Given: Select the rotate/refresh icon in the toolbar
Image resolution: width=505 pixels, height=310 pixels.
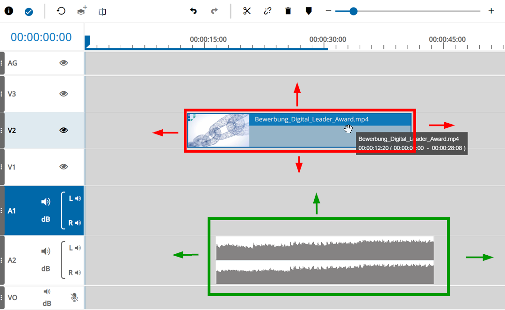Looking at the screenshot, I should pyautogui.click(x=61, y=11).
